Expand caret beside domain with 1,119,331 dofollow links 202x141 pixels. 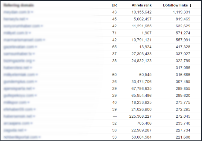pyautogui.click(x=32, y=12)
